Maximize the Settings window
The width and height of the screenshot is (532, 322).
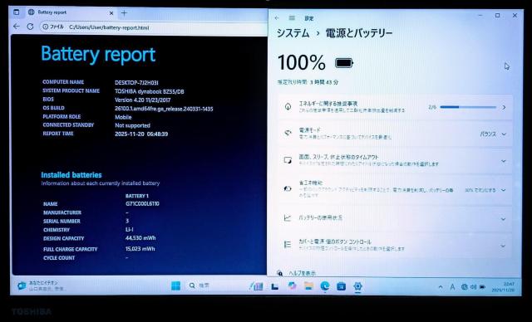[x=497, y=16]
